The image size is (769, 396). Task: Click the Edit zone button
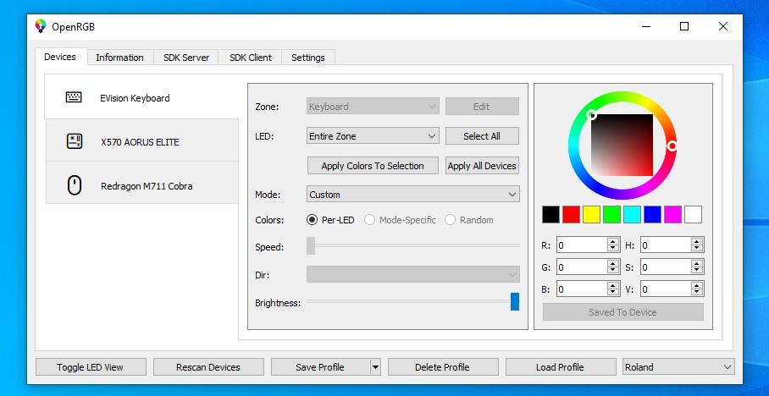(482, 107)
